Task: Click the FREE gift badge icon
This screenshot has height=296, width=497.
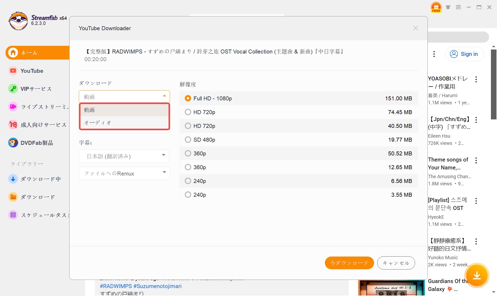Action: [x=436, y=7]
